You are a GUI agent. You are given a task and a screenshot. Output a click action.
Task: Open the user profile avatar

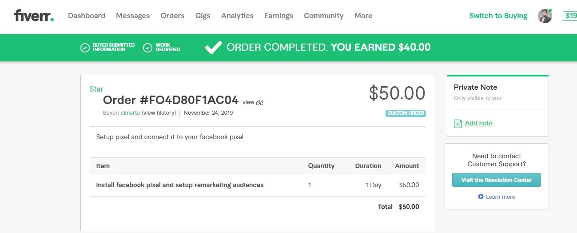[x=545, y=16]
